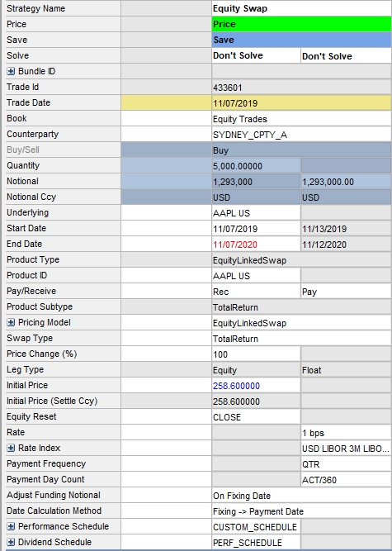Click blue Initial Price 258.600000
The height and width of the screenshot is (551, 392).
(x=256, y=385)
